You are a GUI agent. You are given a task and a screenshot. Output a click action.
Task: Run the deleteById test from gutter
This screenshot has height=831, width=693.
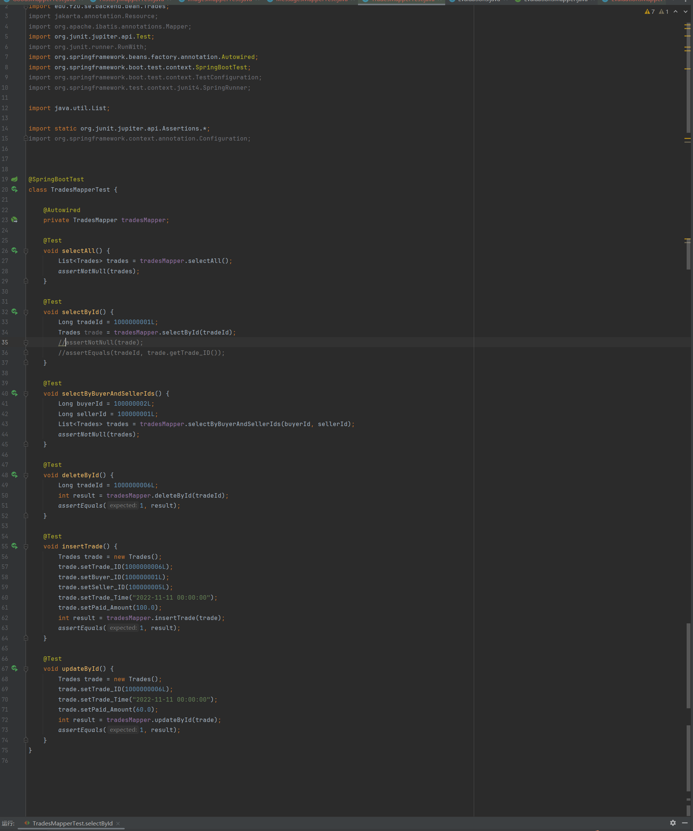click(14, 475)
